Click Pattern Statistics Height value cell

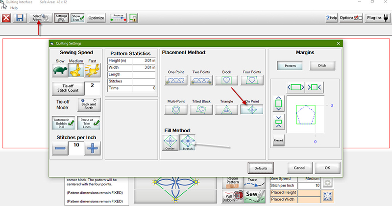(x=144, y=61)
